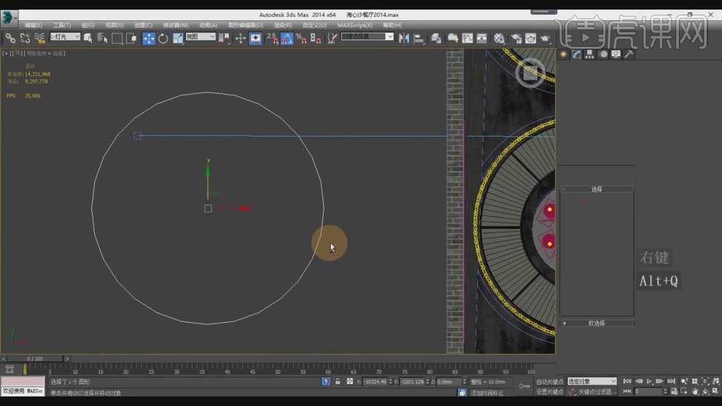Click the Mirror tool icon
Image resolution: width=722 pixels, height=406 pixels.
point(403,38)
